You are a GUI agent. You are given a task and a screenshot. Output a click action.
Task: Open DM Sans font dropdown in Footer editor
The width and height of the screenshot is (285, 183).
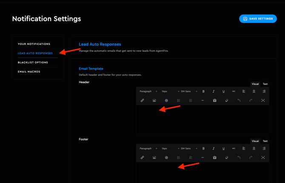pos(189,148)
